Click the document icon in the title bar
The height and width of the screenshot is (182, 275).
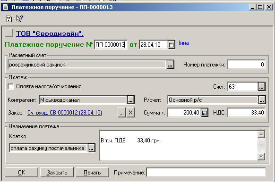point(6,7)
